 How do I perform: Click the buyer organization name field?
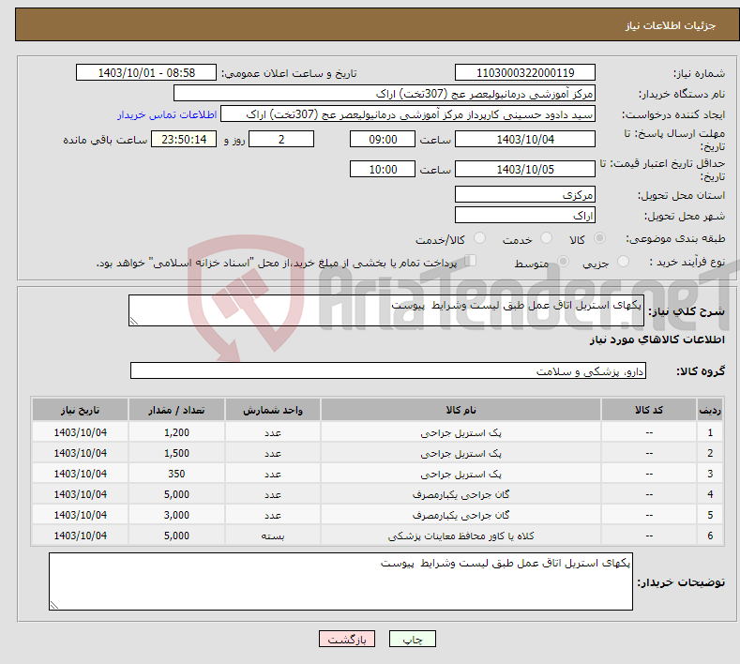[385, 94]
